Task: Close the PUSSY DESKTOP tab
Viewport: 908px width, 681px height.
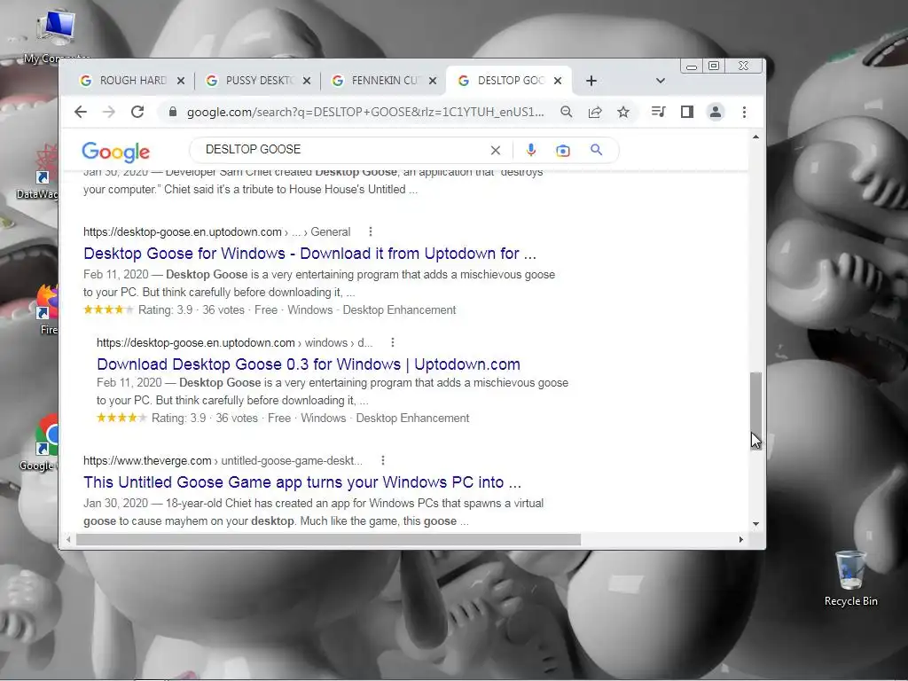Action: 307,81
